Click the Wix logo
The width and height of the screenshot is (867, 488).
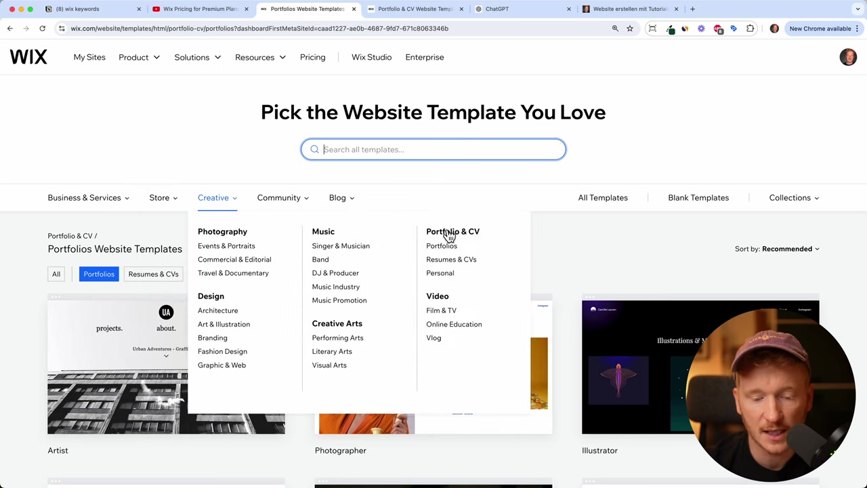point(28,57)
